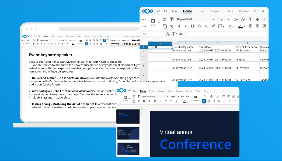
Task: Align cell content to top in spreadsheet
Action: click(250, 19)
